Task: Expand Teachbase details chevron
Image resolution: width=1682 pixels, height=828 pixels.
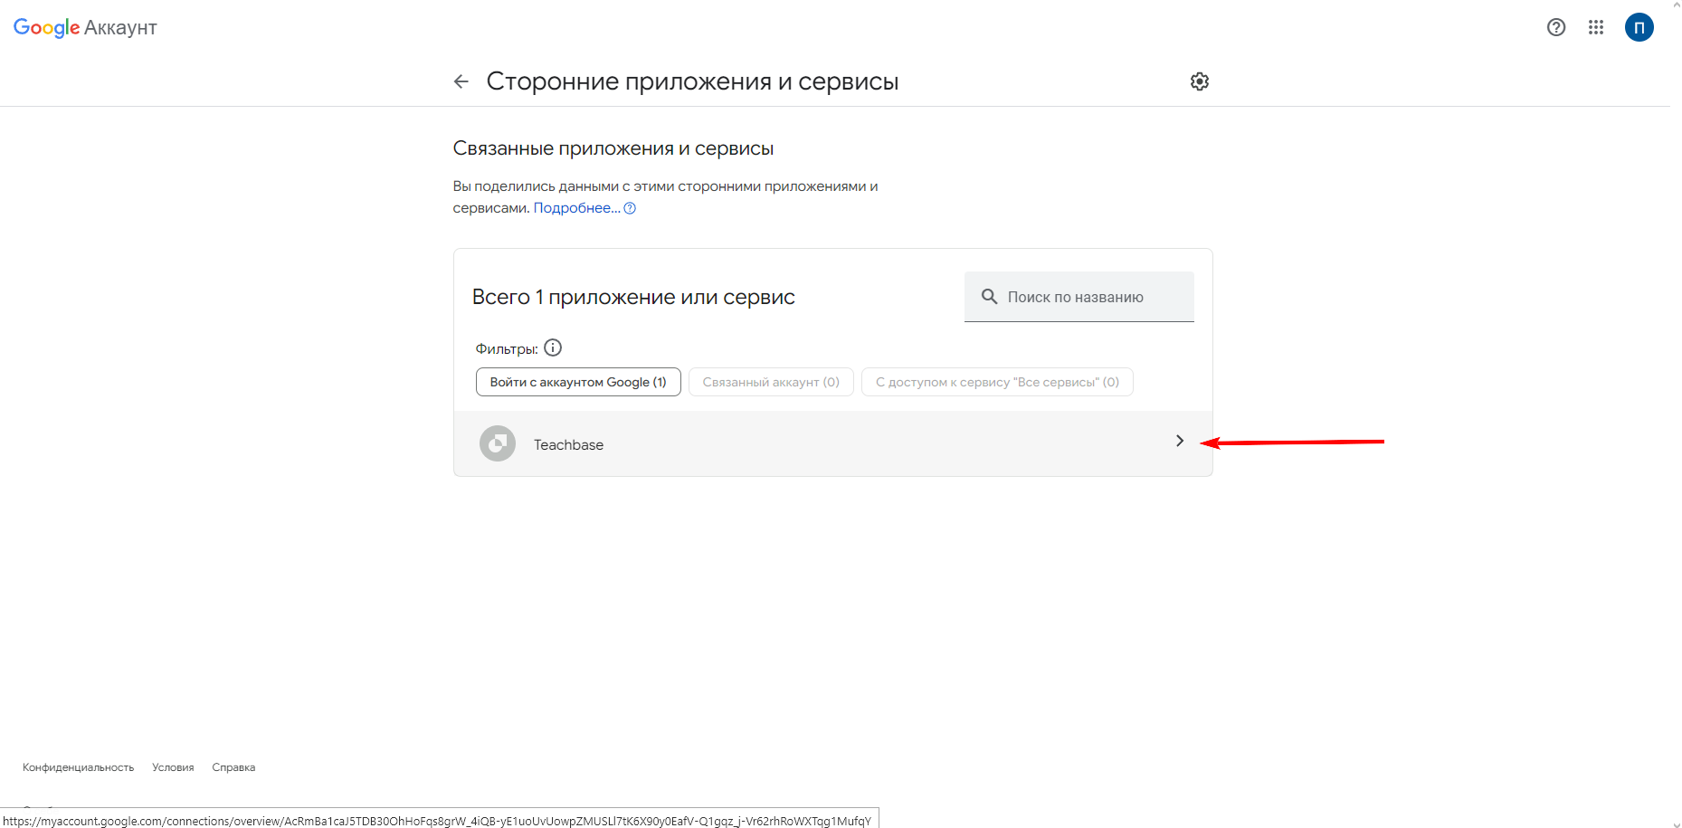Action: click(x=1179, y=441)
